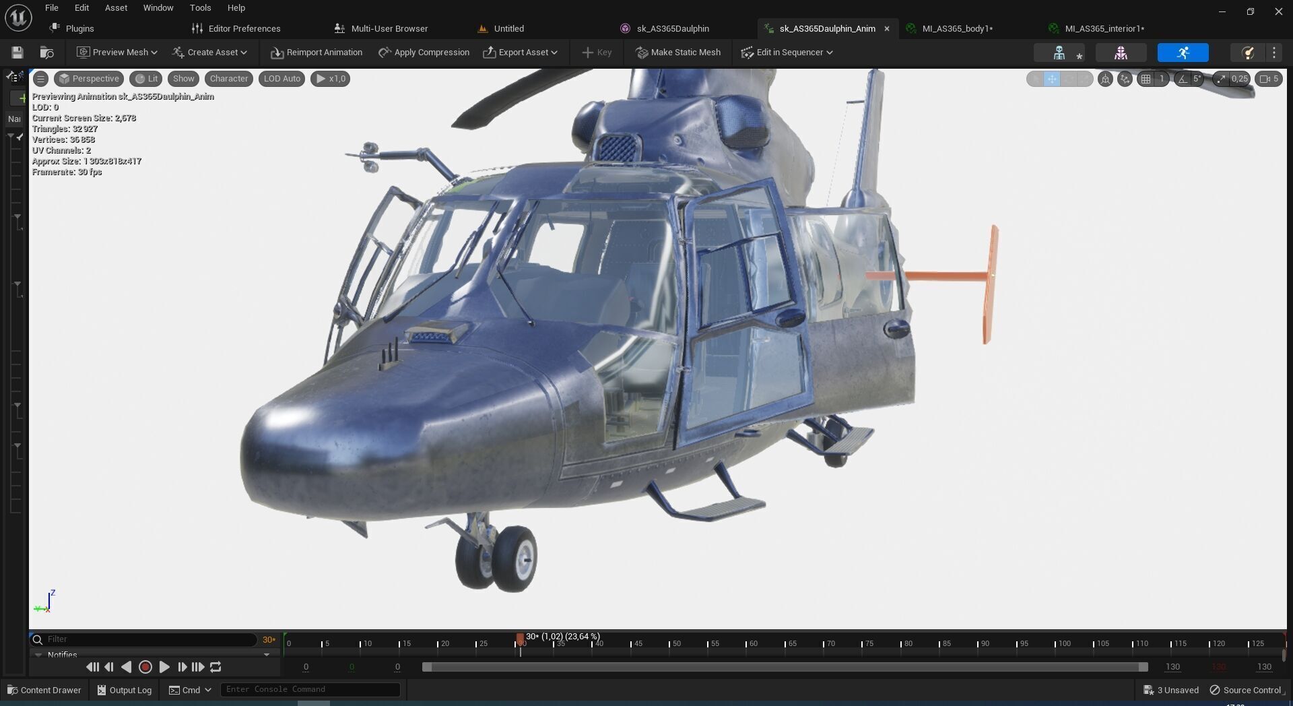The height and width of the screenshot is (706, 1293).
Task: Switch to Skeletal Mesh editor mode
Action: (x=1121, y=53)
